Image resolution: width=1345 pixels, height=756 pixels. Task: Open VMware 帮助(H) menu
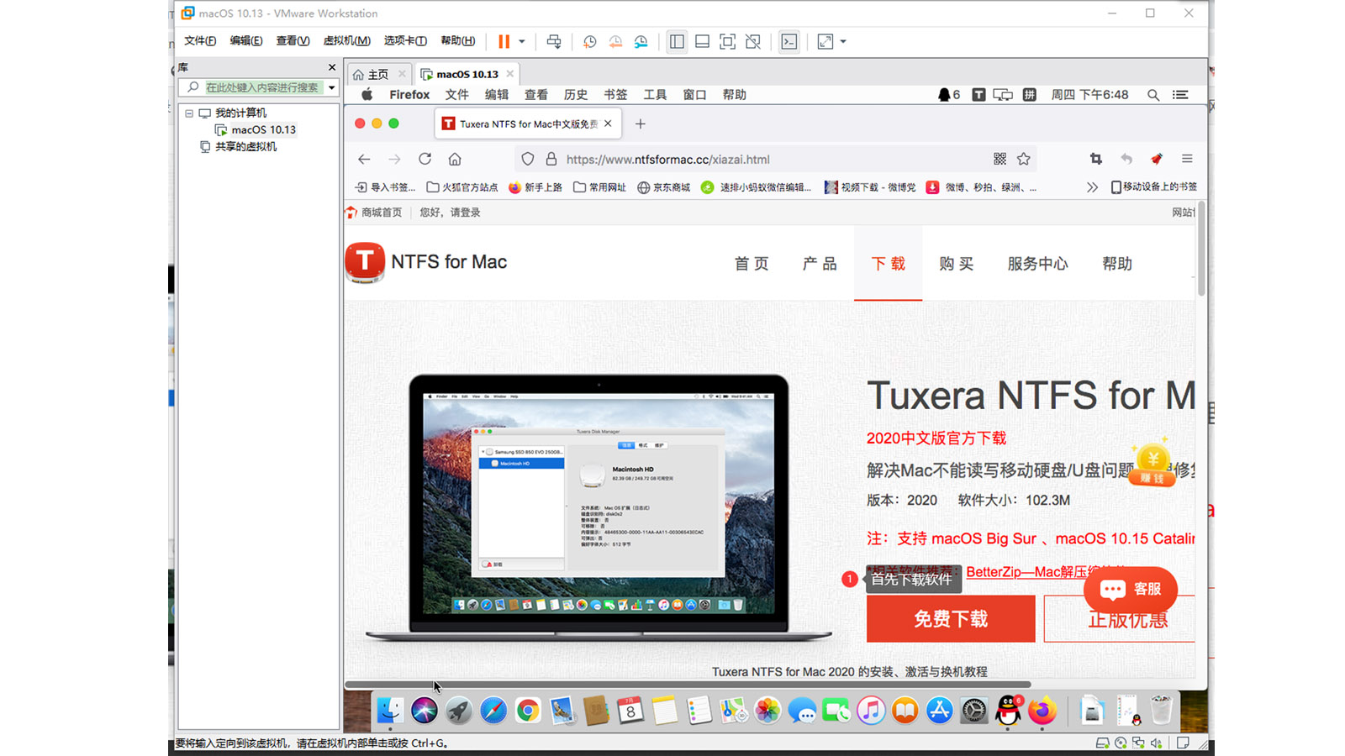tap(457, 40)
